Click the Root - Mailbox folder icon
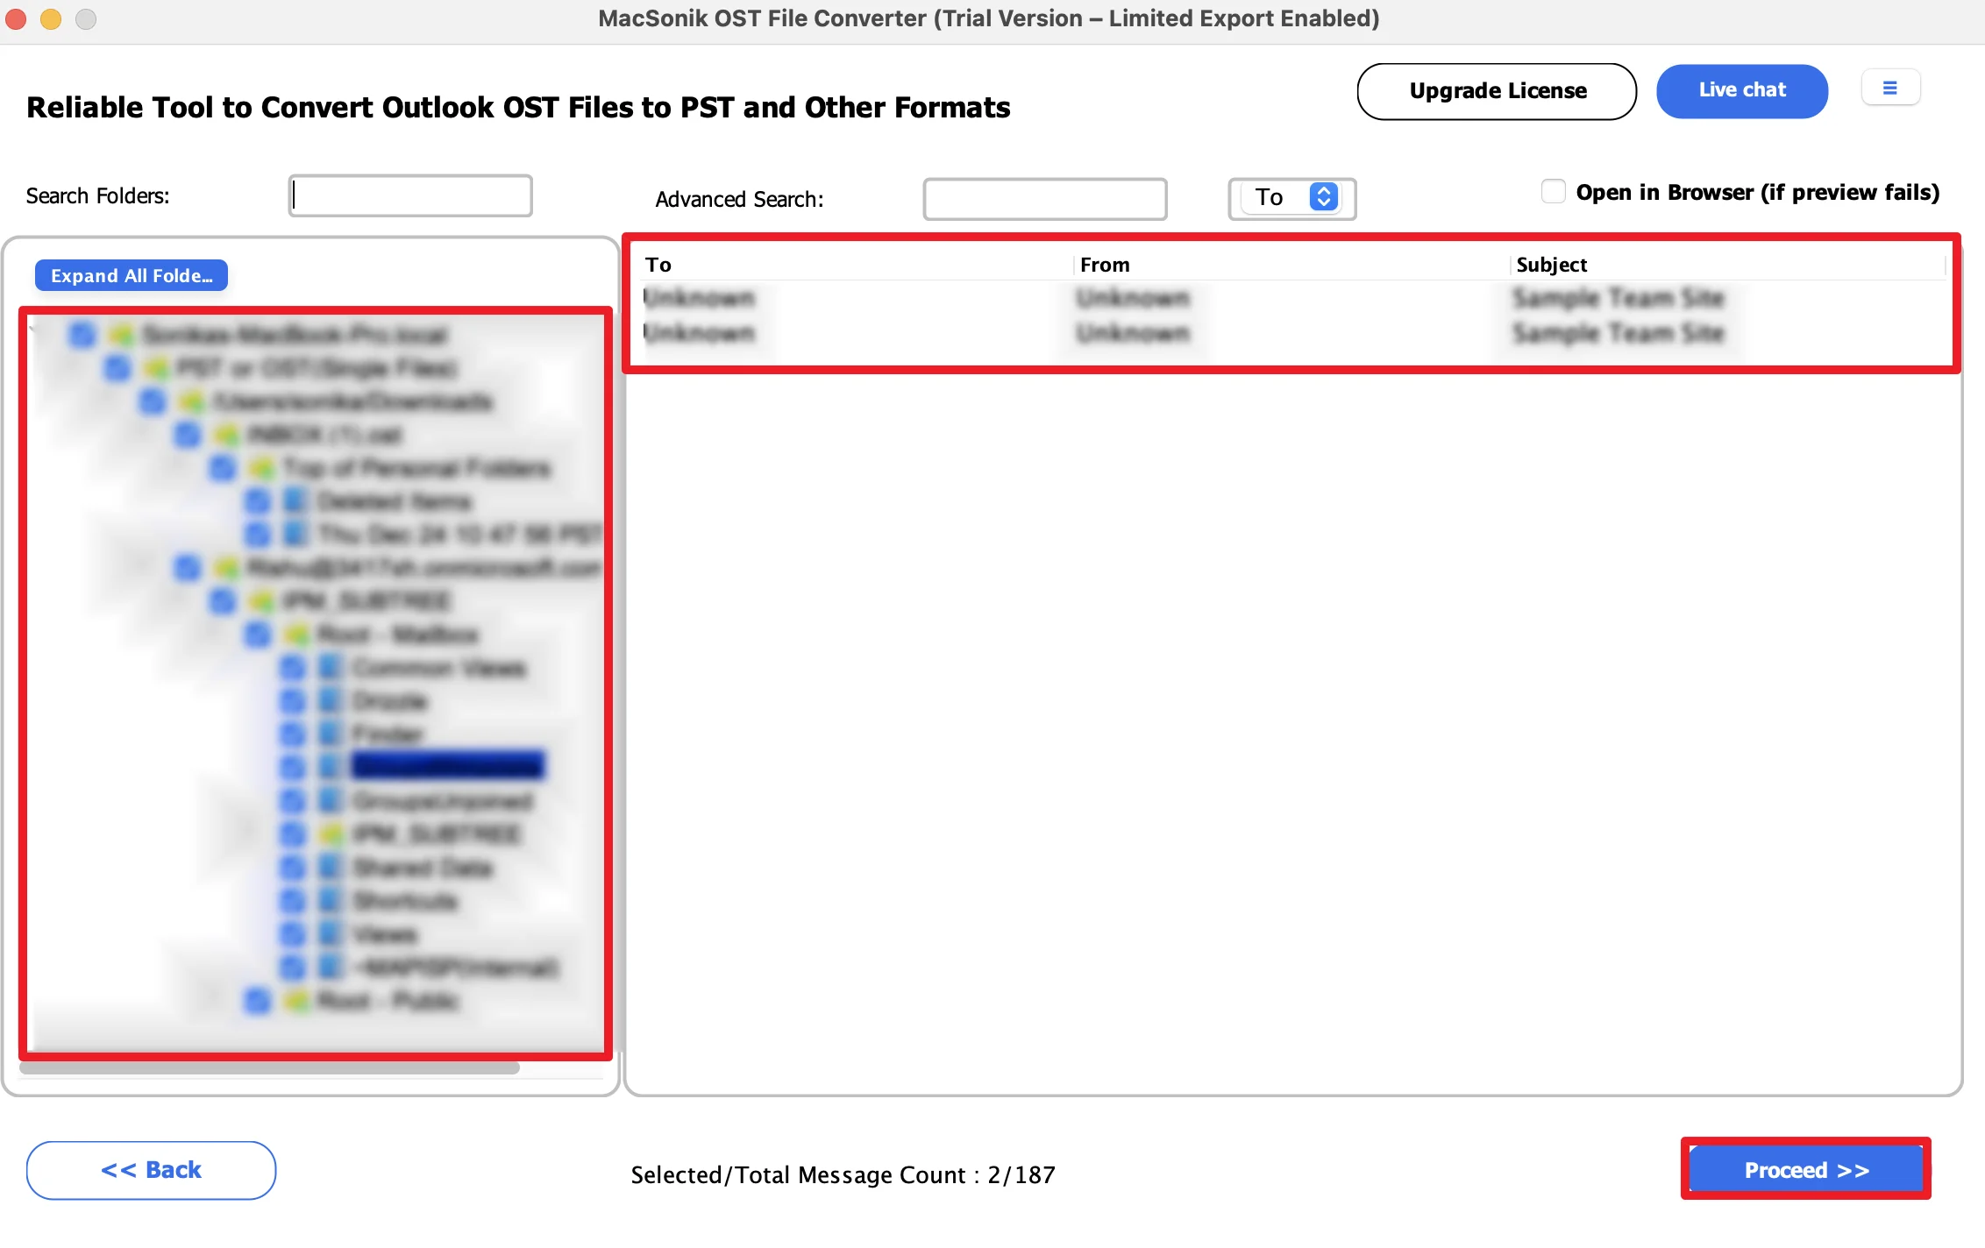The height and width of the screenshot is (1248, 1985). (297, 635)
